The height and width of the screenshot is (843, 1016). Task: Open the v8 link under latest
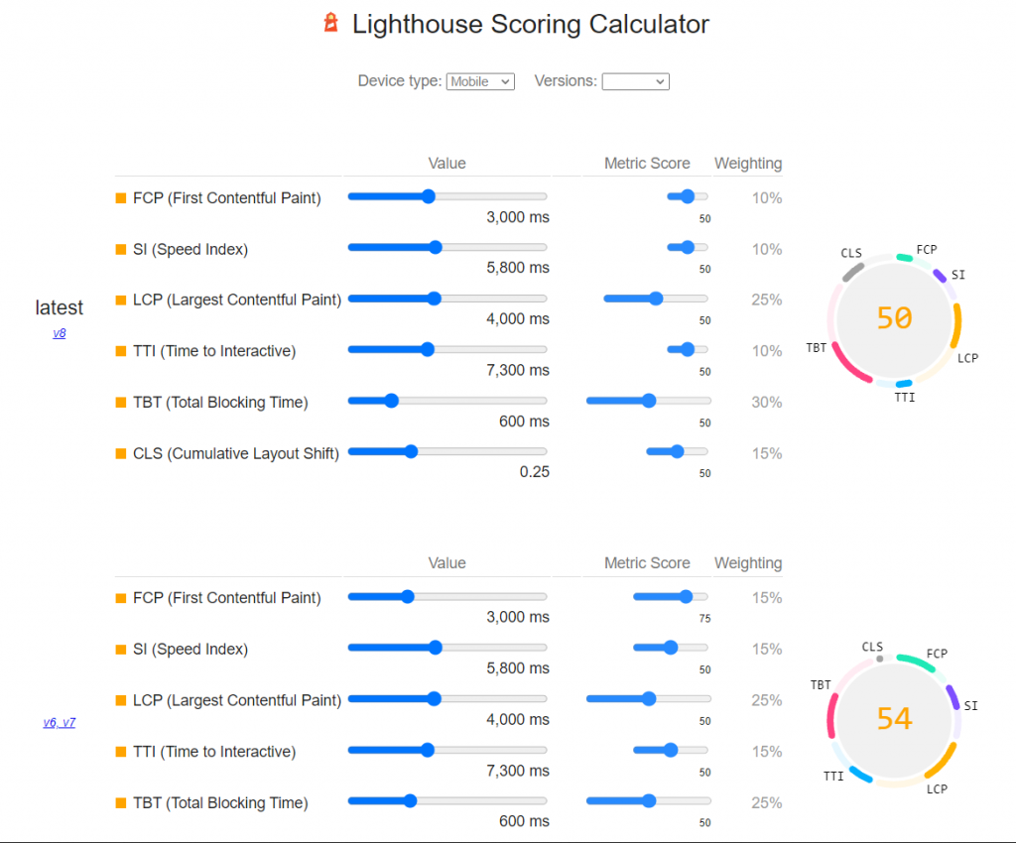point(60,333)
